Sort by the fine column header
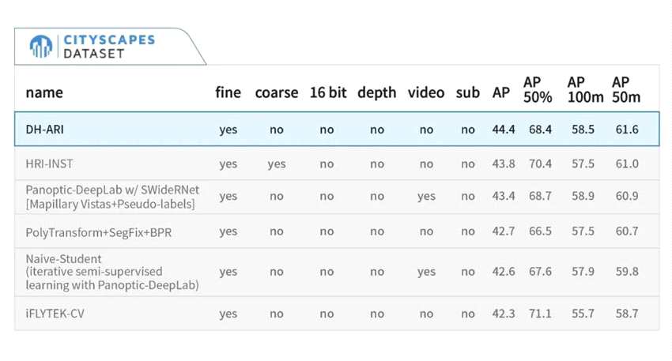Screen dimensions: 672x361 coord(228,92)
